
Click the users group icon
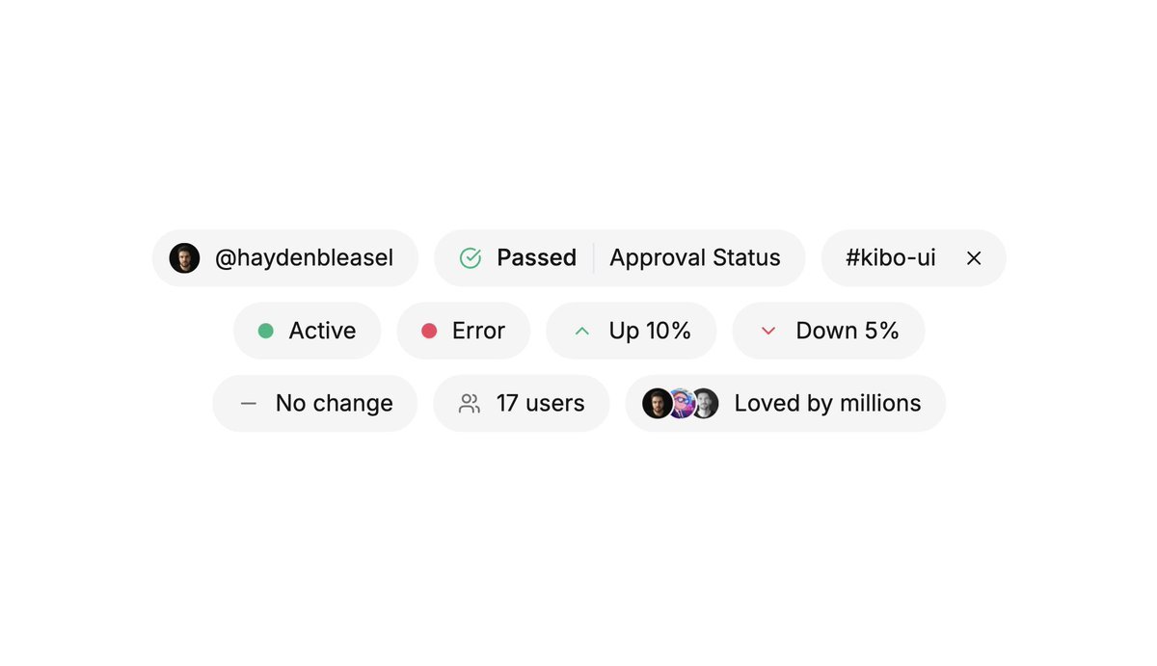pos(470,403)
